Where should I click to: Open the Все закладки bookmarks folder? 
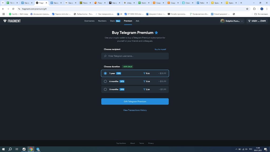click(x=261, y=14)
